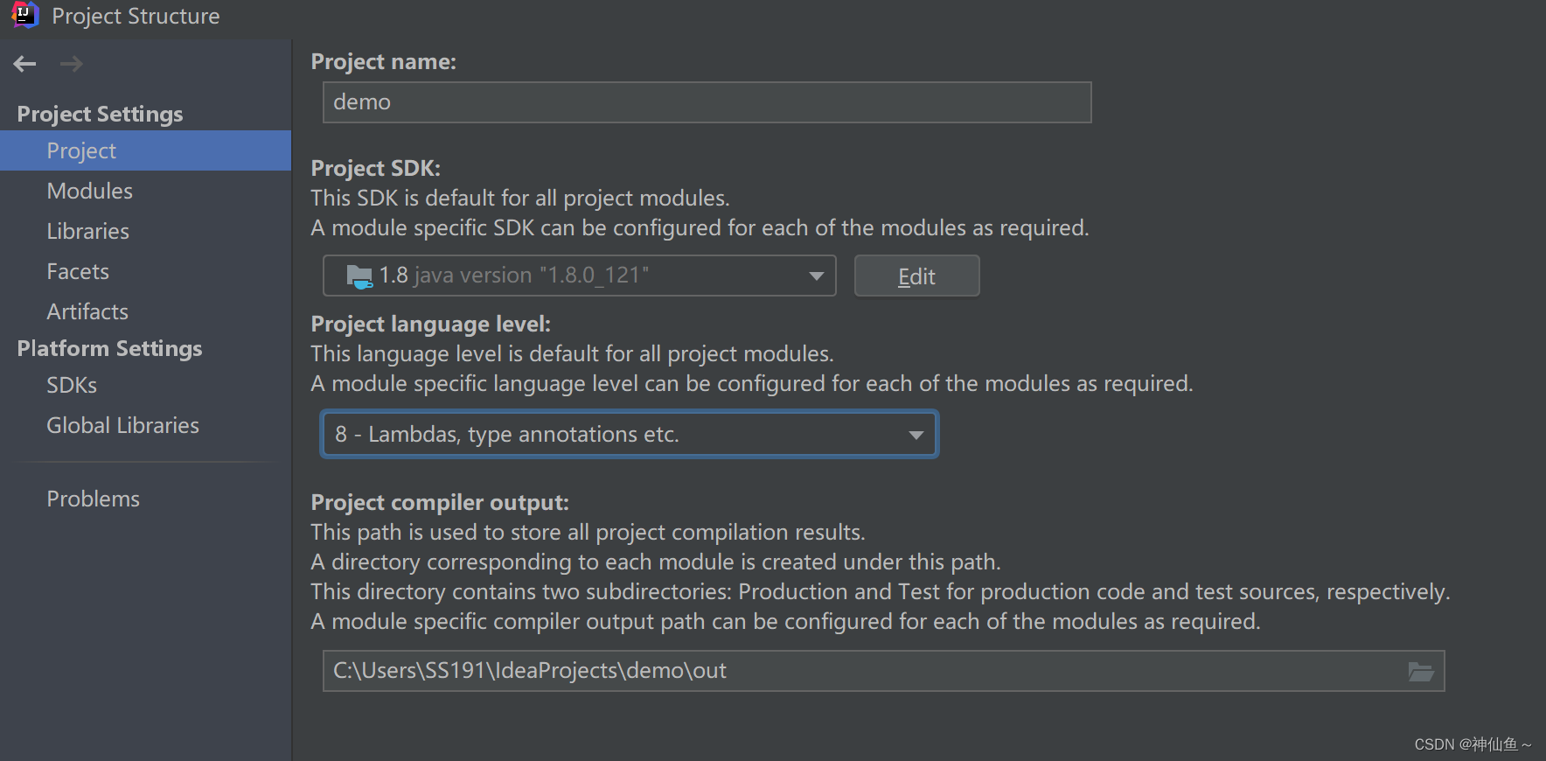
Task: Open the Facets section
Action: pos(78,272)
